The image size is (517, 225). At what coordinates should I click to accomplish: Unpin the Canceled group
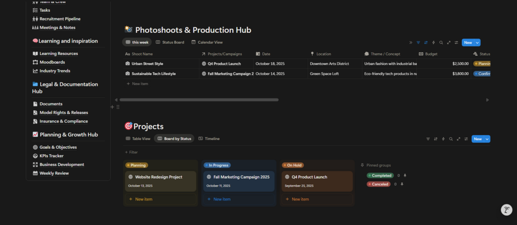pyautogui.click(x=402, y=184)
